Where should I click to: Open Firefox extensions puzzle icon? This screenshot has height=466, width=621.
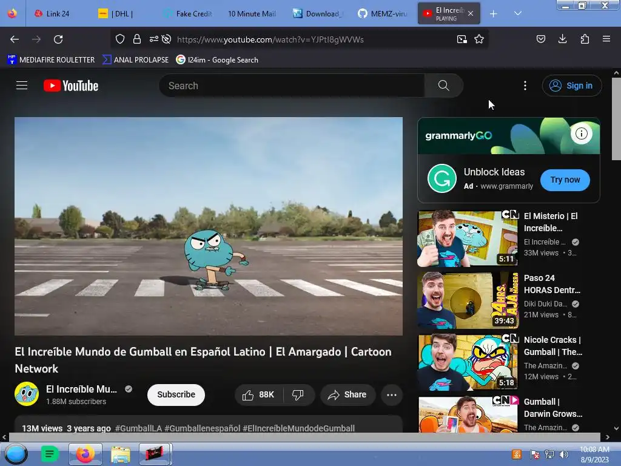point(585,39)
